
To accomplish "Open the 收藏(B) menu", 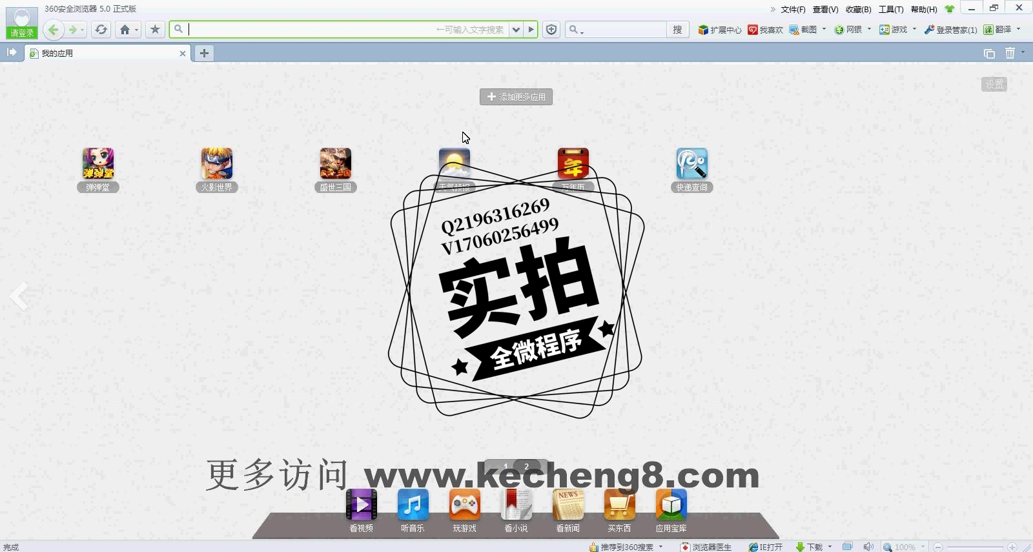I will 858,9.
